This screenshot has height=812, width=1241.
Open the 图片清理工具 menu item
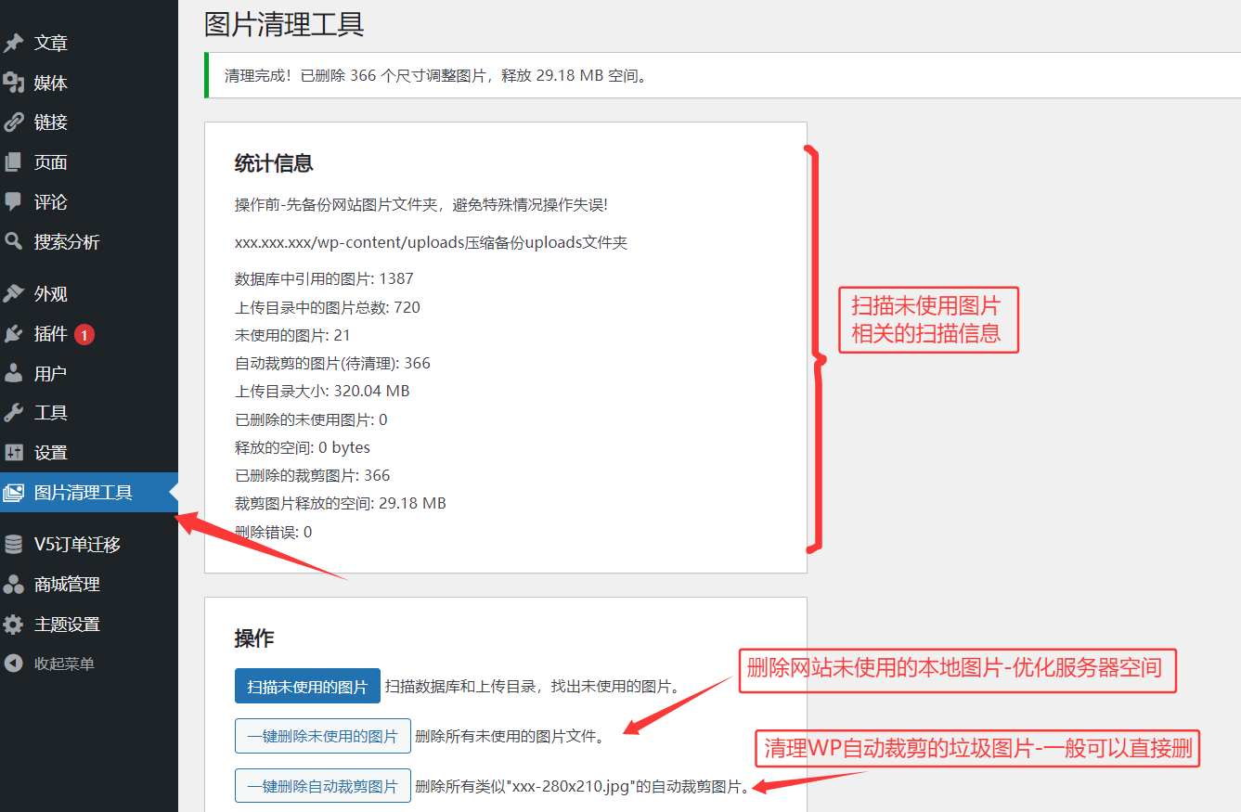[83, 493]
